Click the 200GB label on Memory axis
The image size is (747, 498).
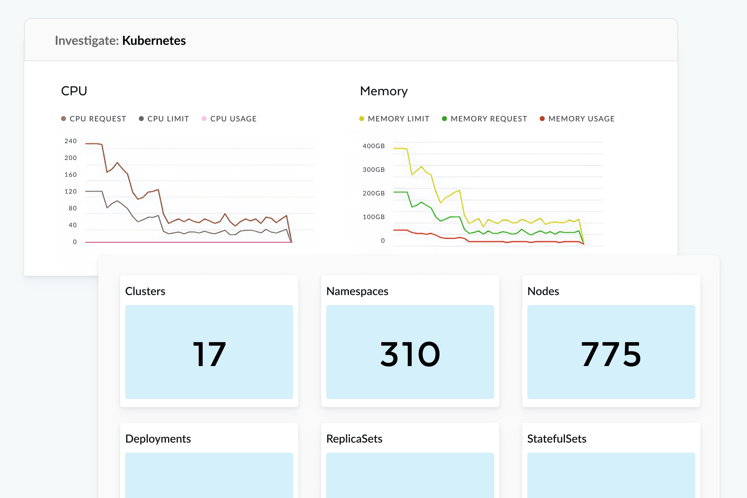point(374,193)
